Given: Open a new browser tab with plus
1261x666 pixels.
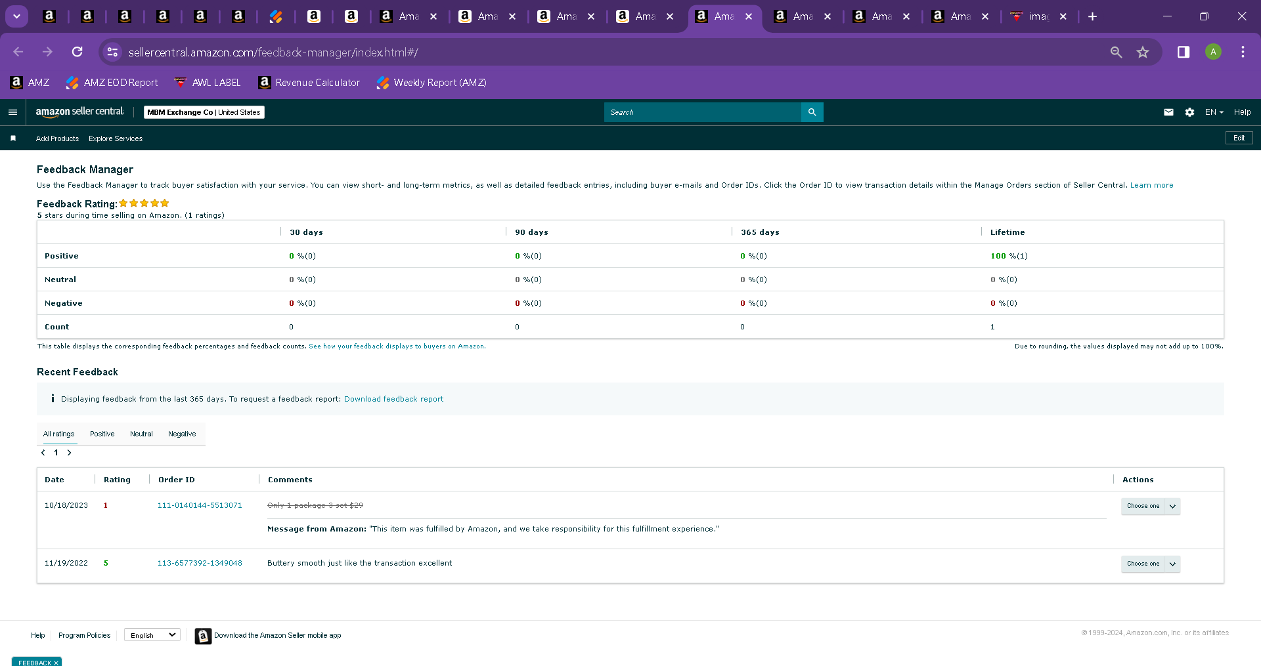Looking at the screenshot, I should [x=1092, y=16].
